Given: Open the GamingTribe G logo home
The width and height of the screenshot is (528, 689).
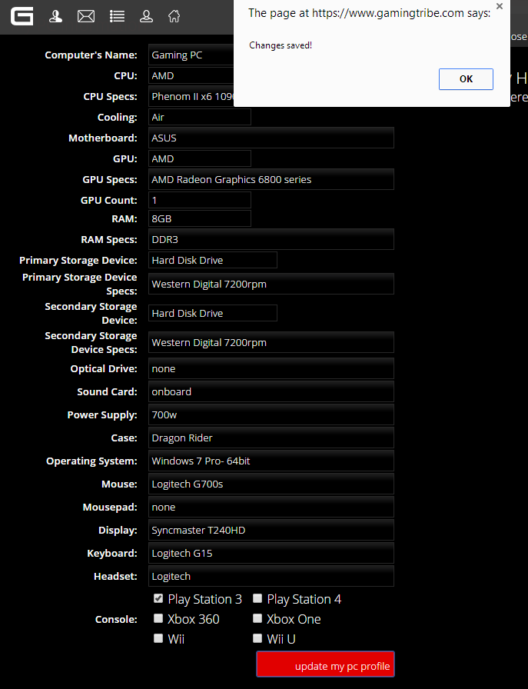Looking at the screenshot, I should point(22,17).
